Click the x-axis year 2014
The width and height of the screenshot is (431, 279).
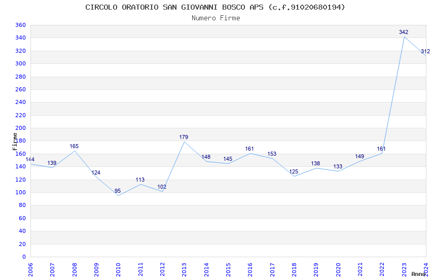tap(206, 270)
